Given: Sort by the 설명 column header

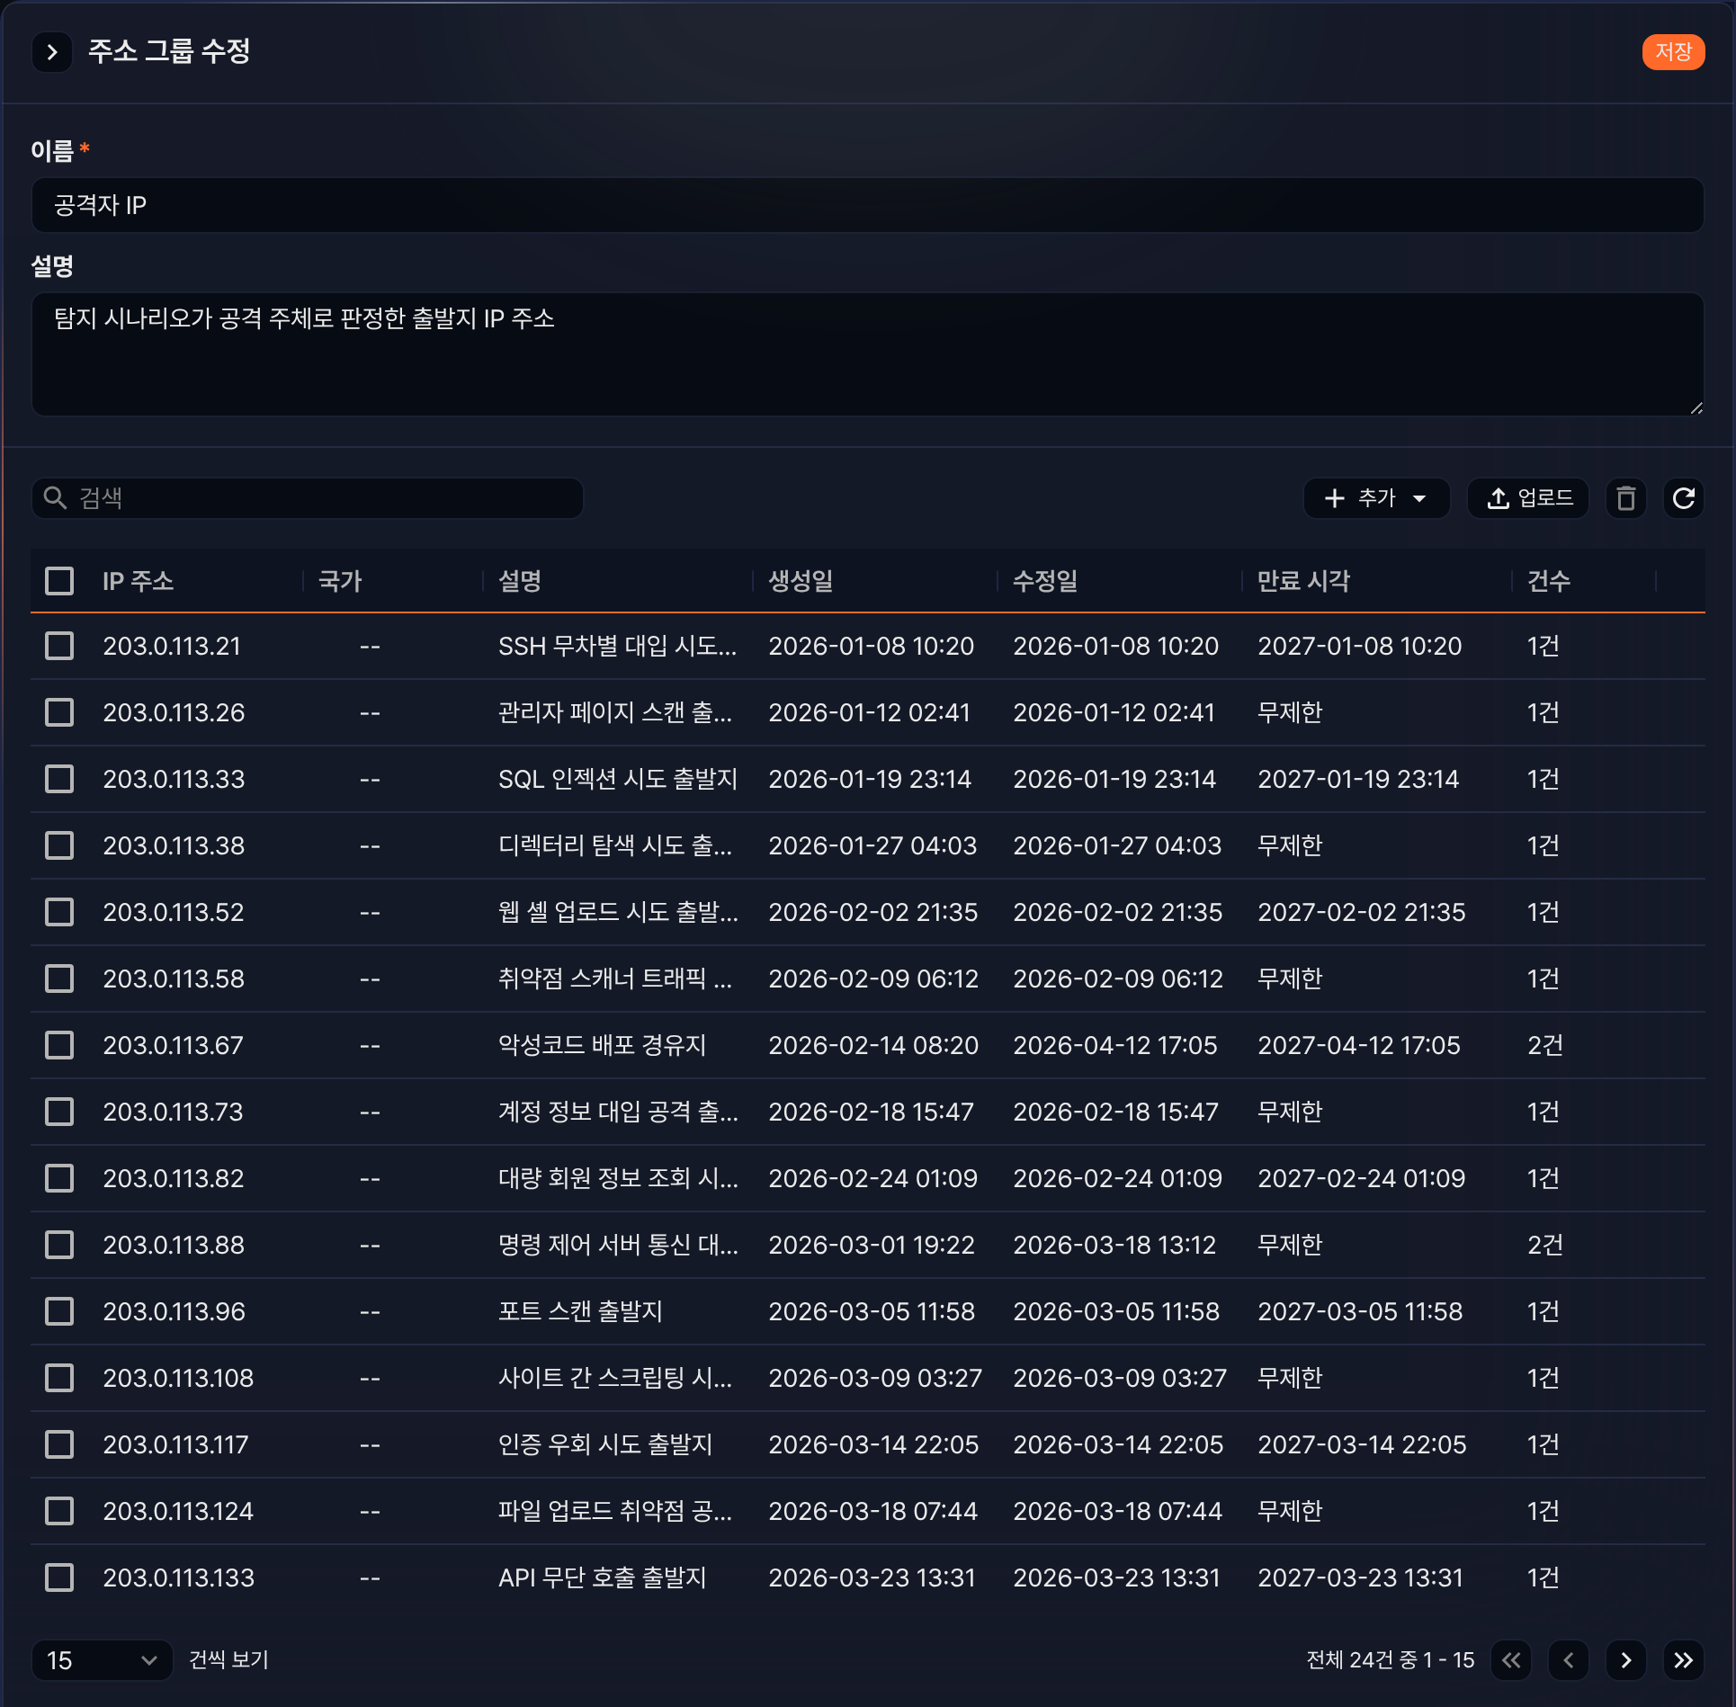Looking at the screenshot, I should pos(520,581).
